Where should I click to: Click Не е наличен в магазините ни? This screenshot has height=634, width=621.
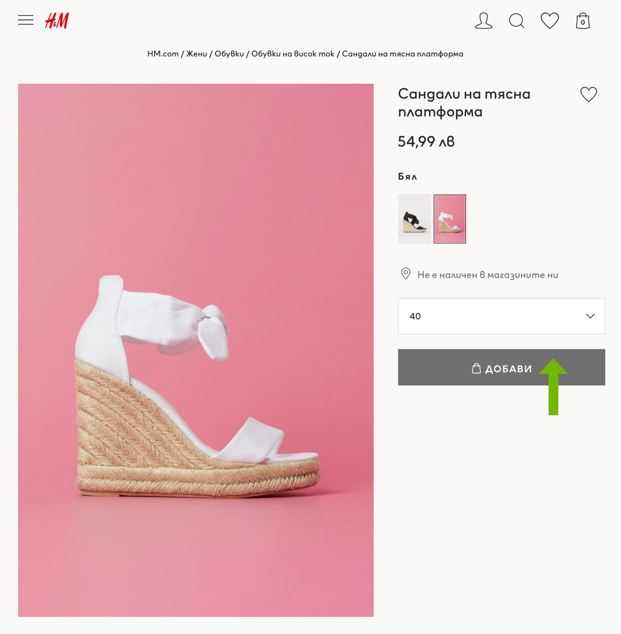click(x=487, y=275)
